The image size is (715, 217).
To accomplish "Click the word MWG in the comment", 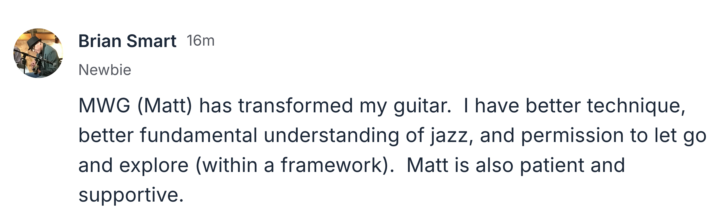I will click(x=105, y=106).
